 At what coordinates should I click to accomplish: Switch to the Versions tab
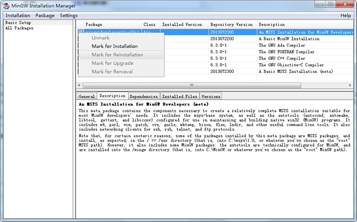[x=211, y=96]
